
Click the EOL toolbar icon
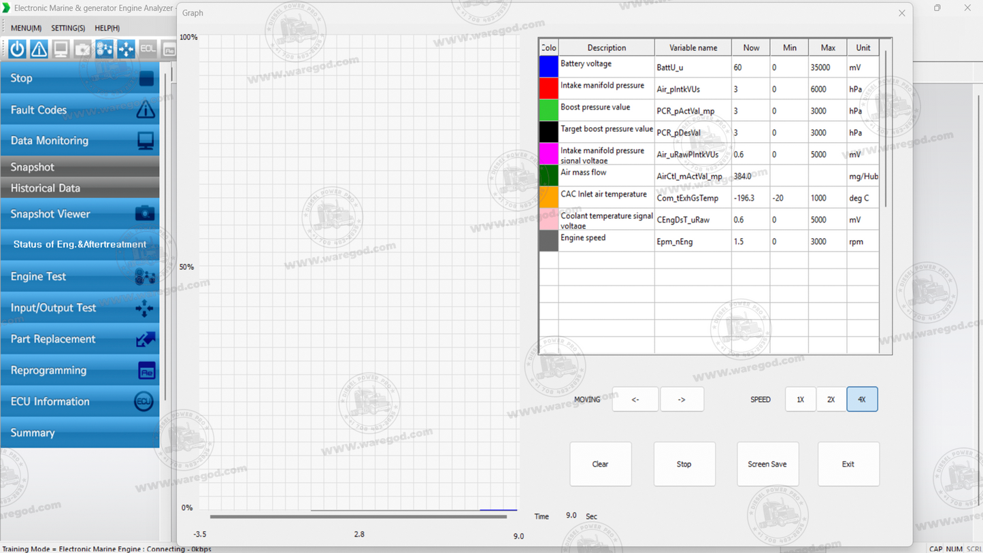148,49
